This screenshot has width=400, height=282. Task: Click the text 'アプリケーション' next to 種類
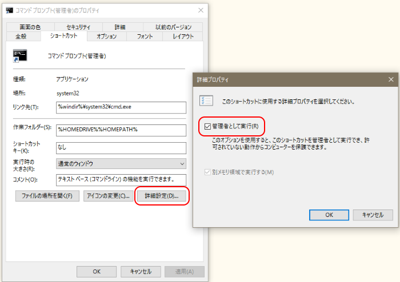[x=72, y=79]
